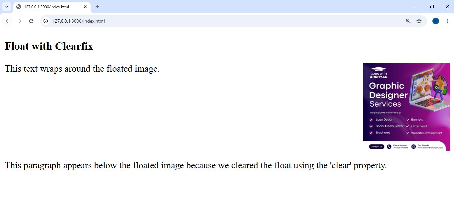This screenshot has width=454, height=197.
Task: Open the zoom control in address bar
Action: tap(408, 21)
